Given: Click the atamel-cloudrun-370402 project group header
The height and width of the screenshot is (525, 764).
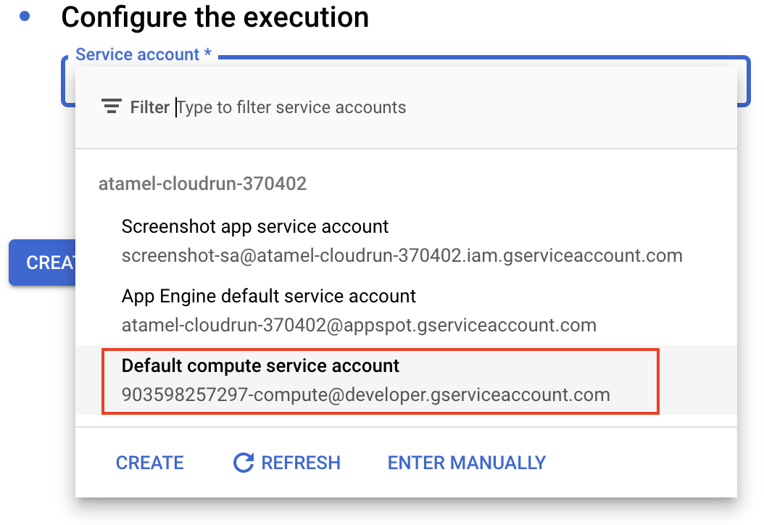Looking at the screenshot, I should coord(202,183).
